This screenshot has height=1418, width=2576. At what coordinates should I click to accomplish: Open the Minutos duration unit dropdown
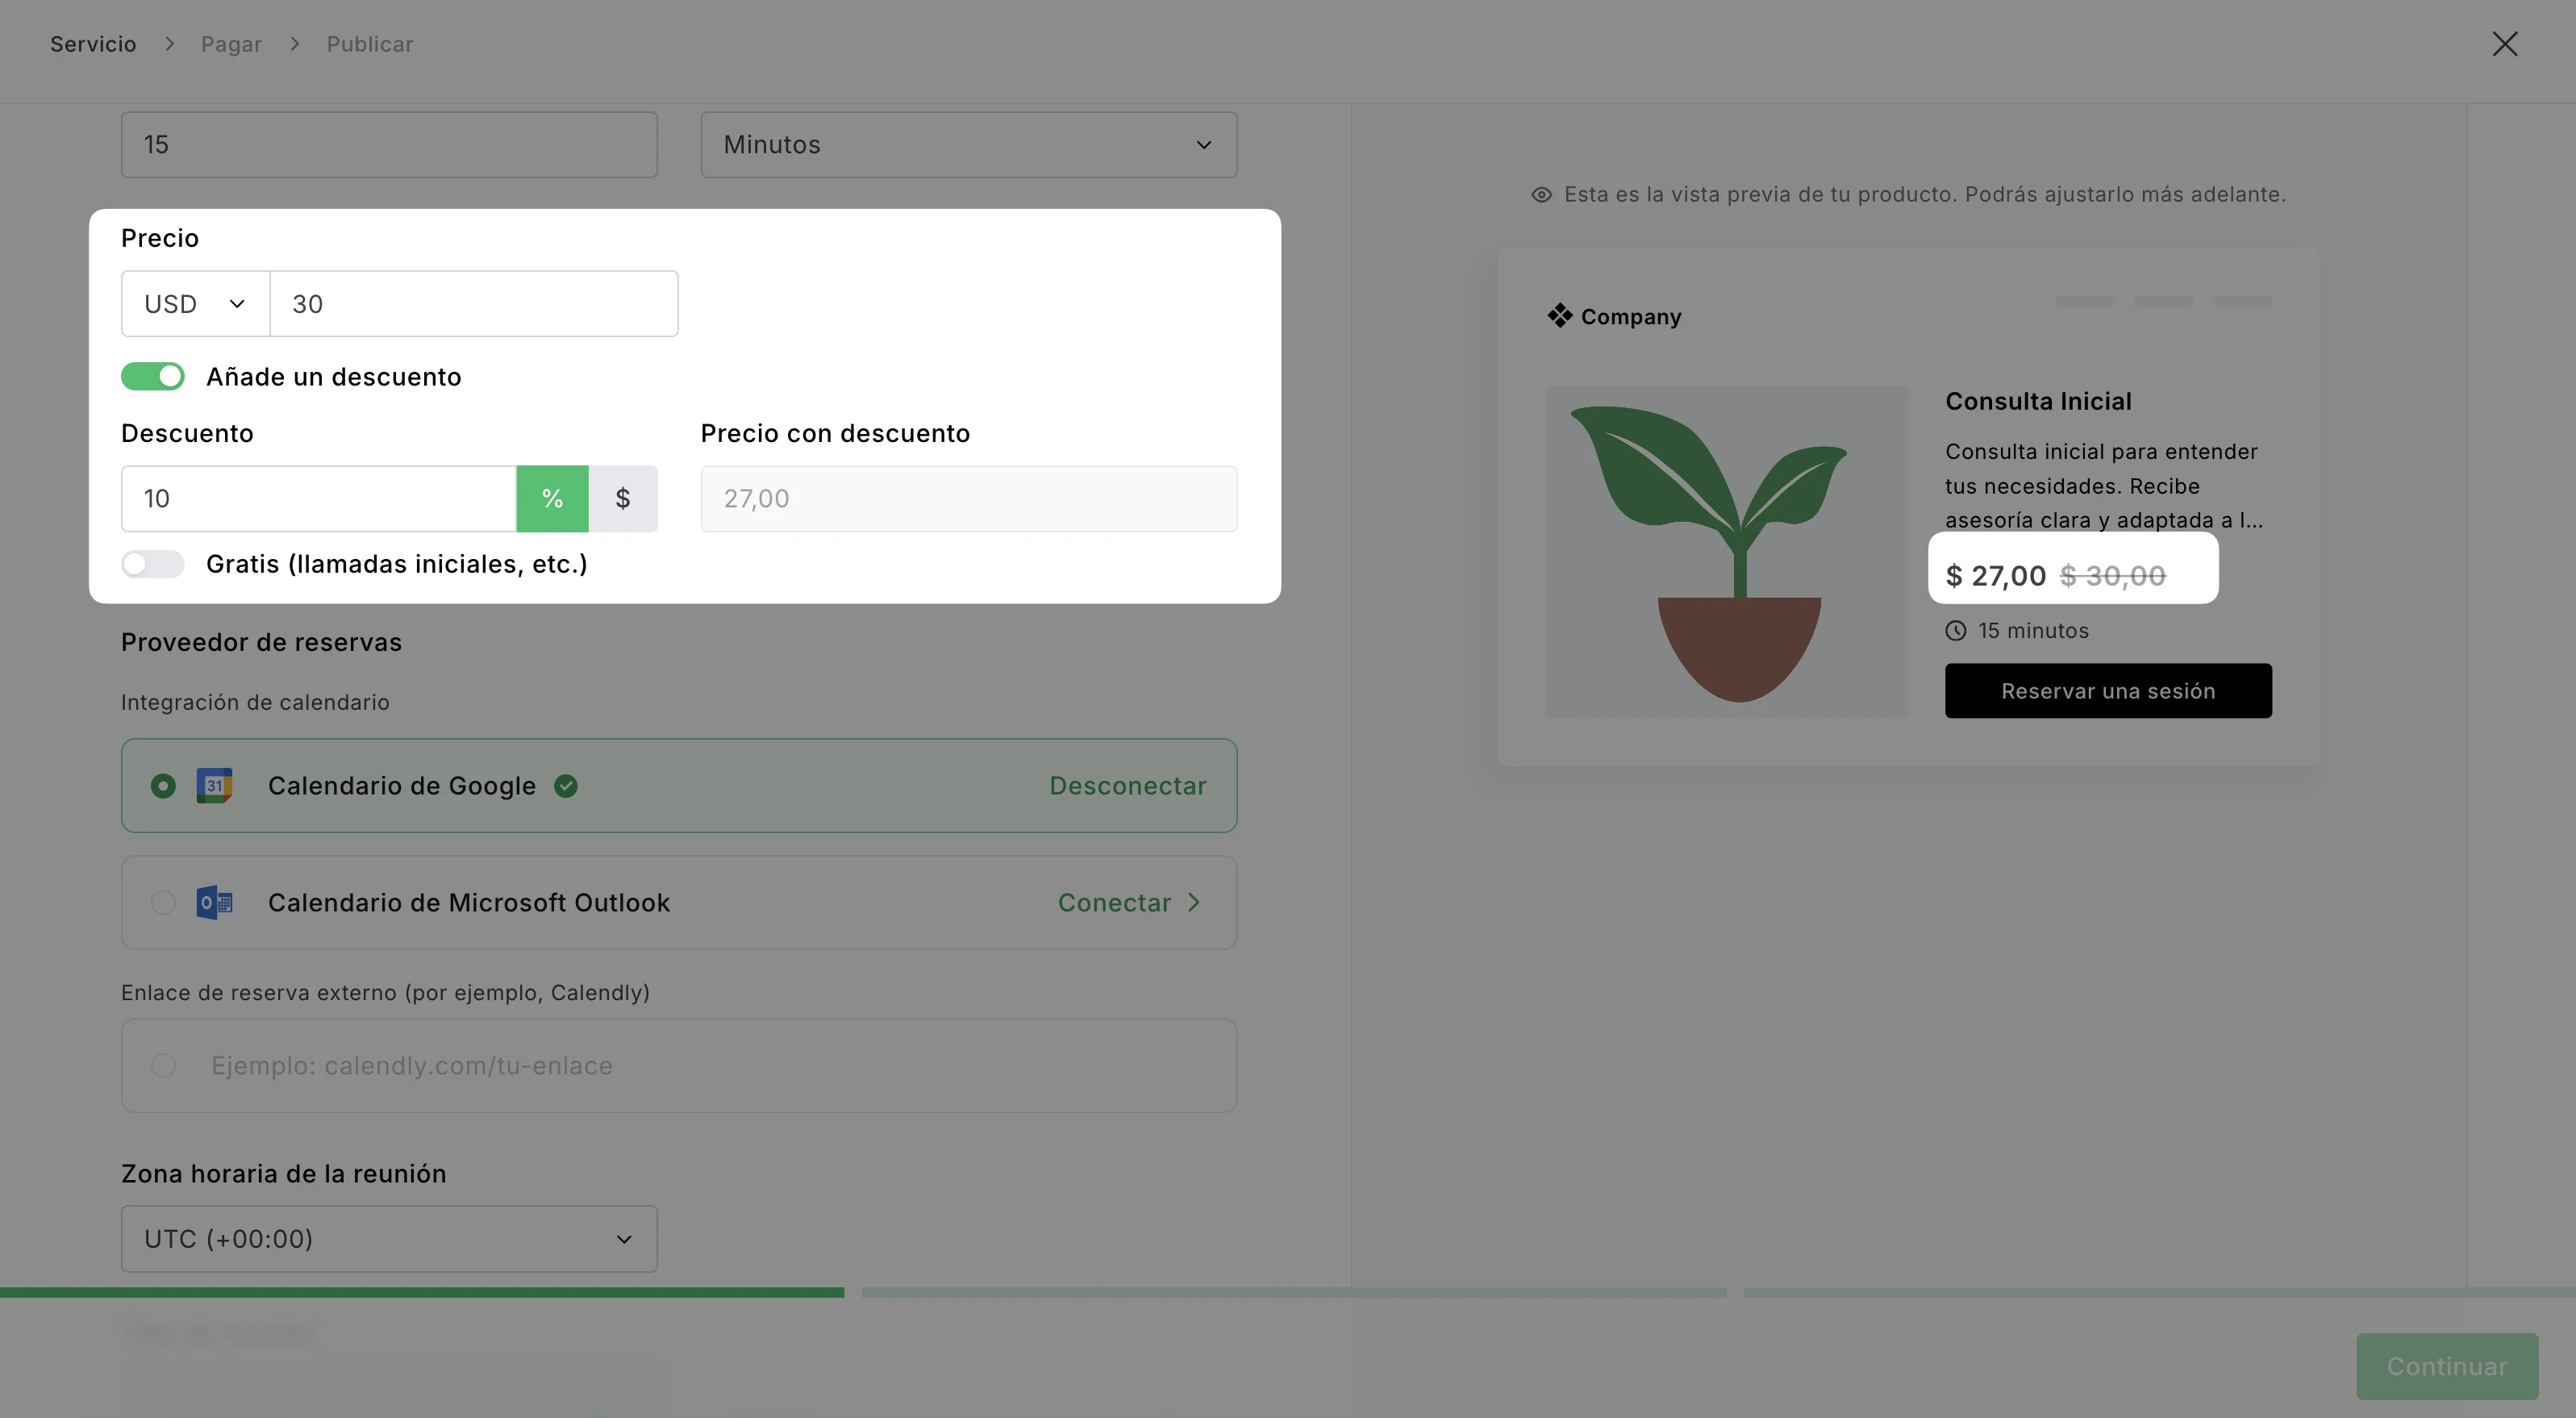968,145
